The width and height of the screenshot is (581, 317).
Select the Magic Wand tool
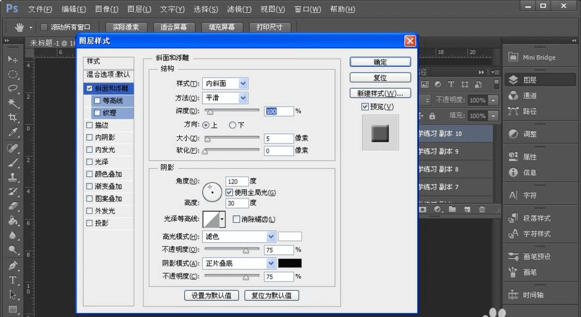(x=13, y=103)
